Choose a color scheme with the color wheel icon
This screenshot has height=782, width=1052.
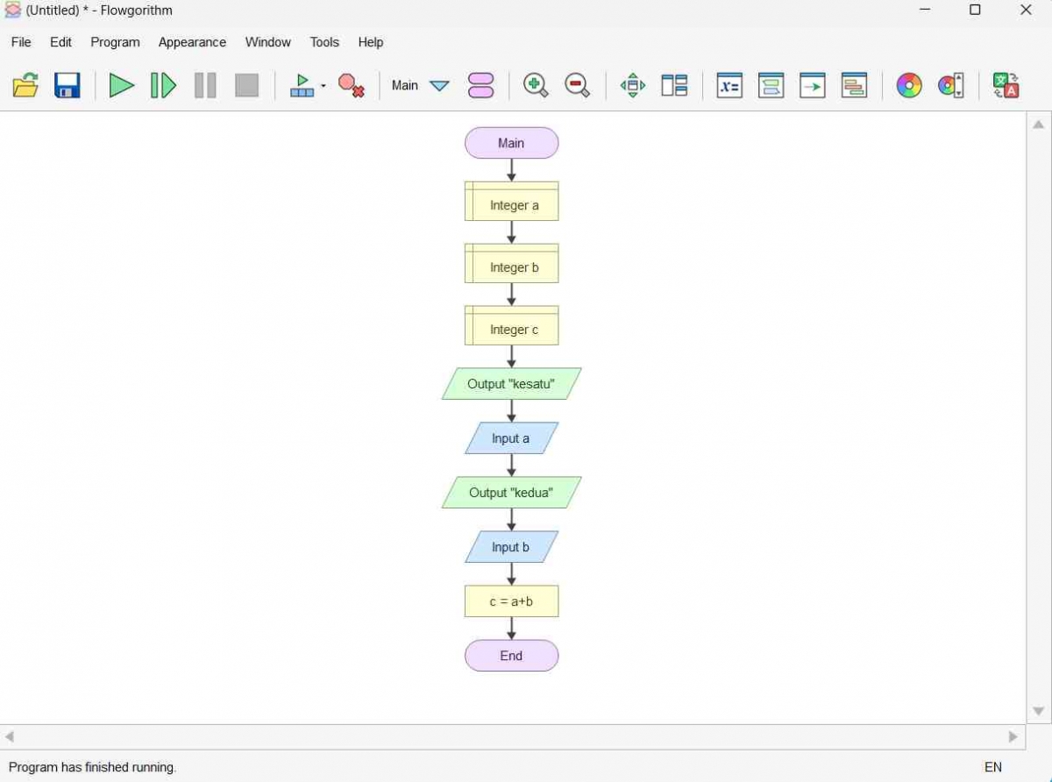tap(909, 85)
